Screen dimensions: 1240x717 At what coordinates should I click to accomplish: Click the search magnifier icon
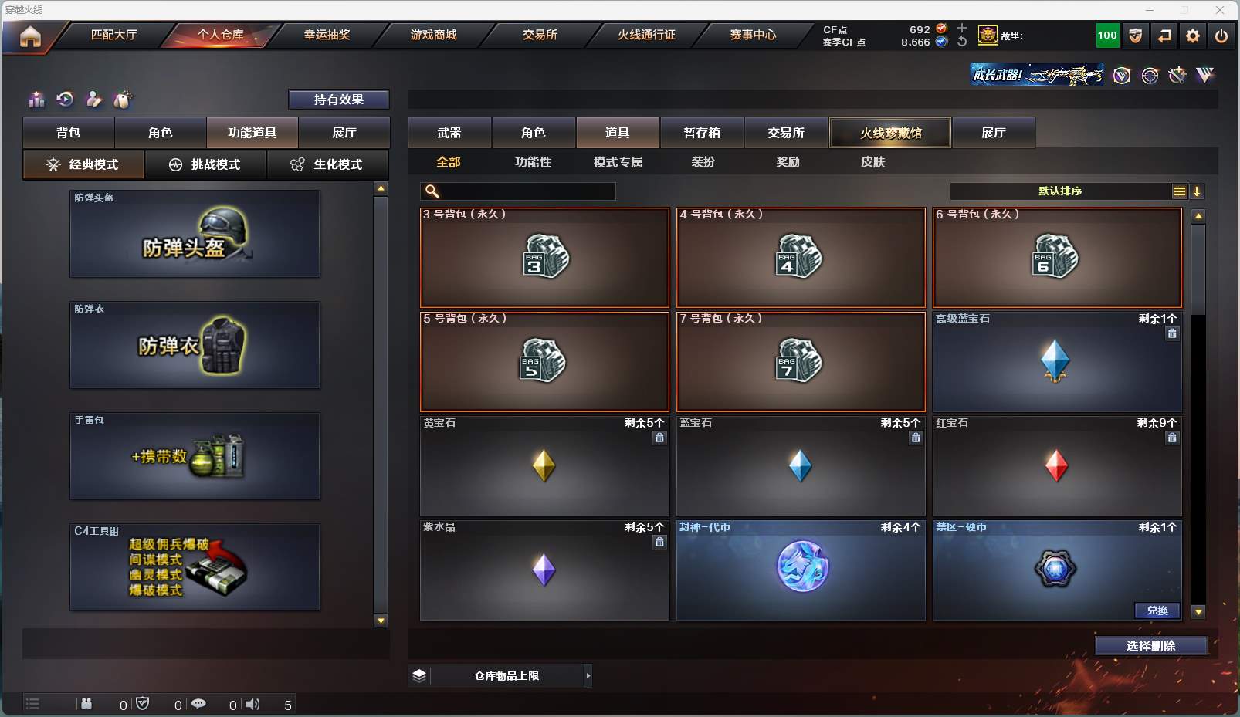pos(432,191)
